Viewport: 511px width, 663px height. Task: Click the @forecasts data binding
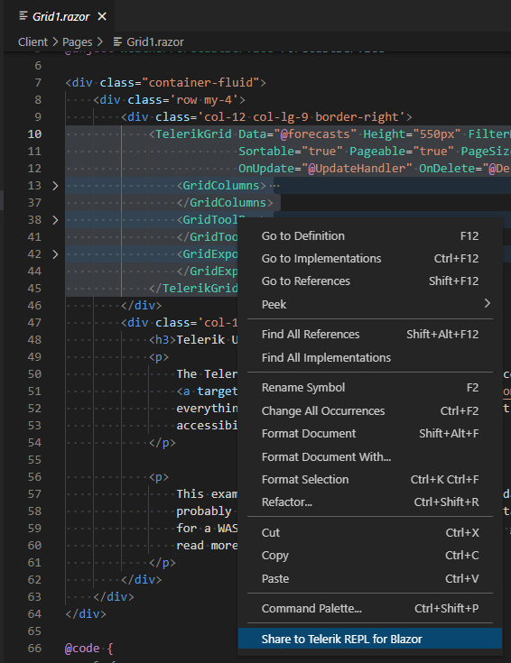pyautogui.click(x=315, y=134)
